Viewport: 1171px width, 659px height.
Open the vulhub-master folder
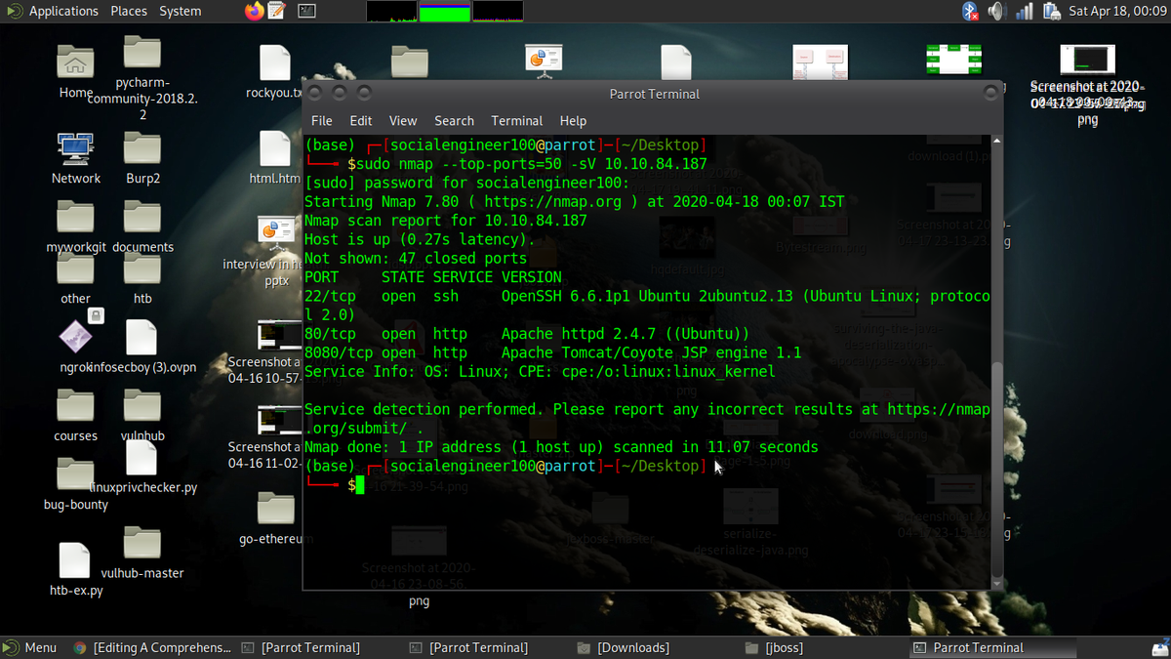pyautogui.click(x=142, y=554)
